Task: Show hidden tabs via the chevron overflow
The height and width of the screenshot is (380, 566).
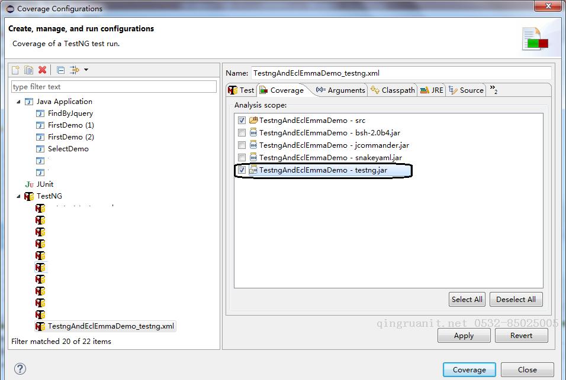Action: (x=493, y=89)
